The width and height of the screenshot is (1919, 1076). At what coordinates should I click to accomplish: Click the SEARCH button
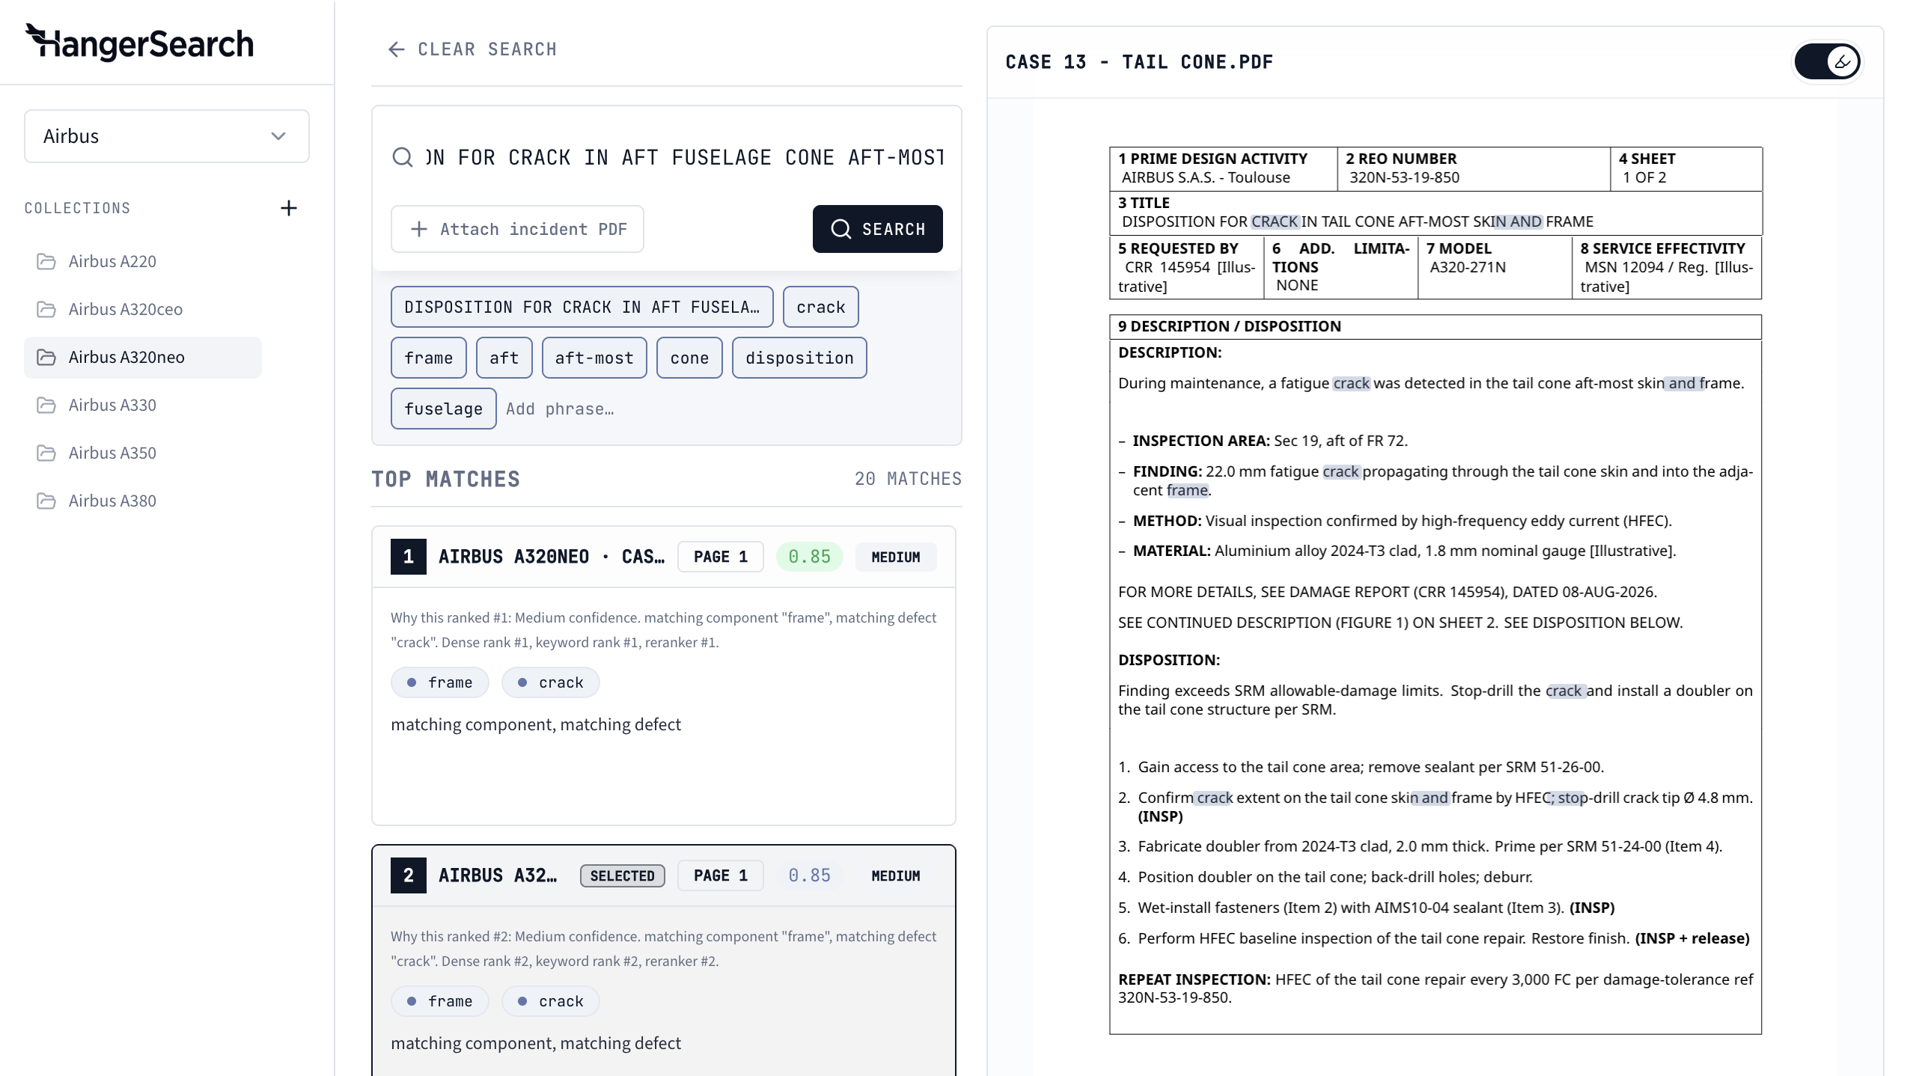coord(877,229)
